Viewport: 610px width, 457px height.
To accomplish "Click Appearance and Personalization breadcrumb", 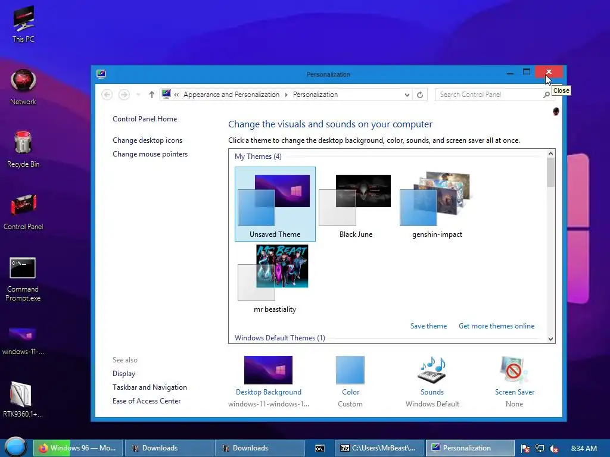I will [x=231, y=95].
